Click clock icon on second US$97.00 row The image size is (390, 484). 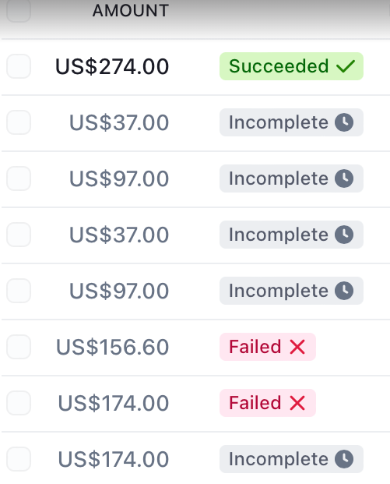(x=344, y=291)
